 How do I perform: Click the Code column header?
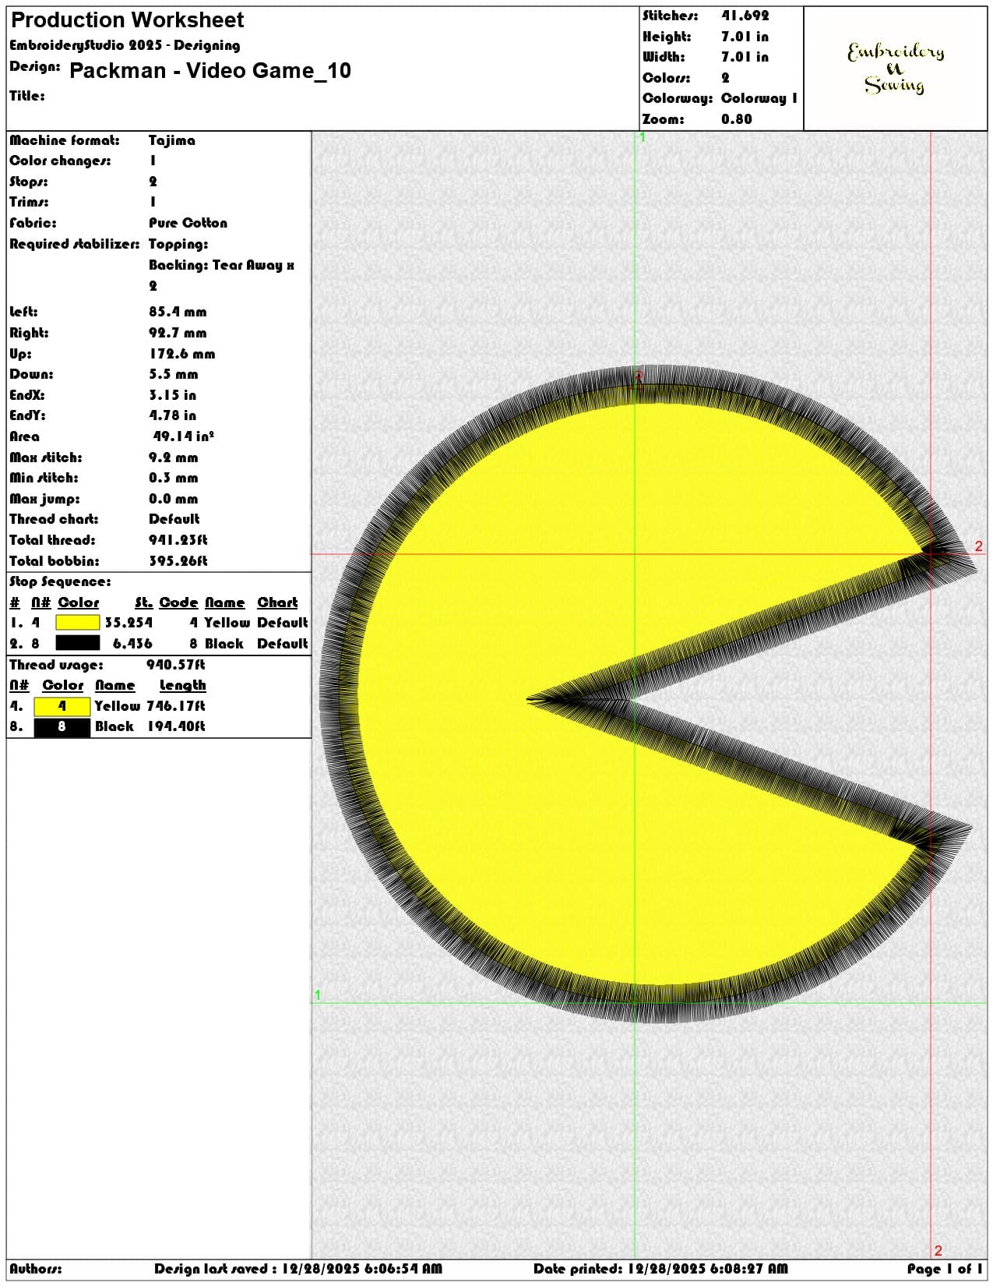click(x=178, y=602)
